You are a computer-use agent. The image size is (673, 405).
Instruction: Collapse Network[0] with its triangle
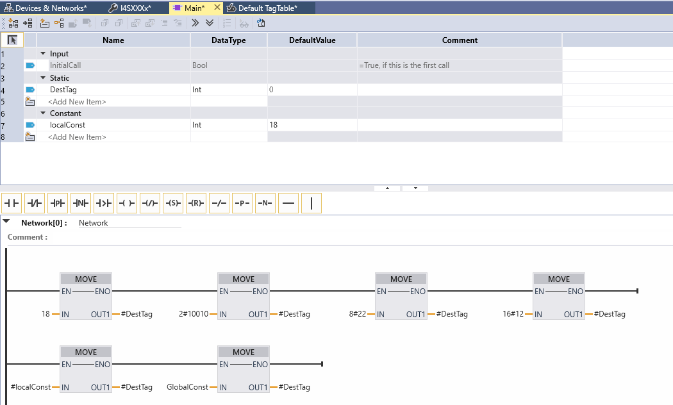[x=6, y=222]
